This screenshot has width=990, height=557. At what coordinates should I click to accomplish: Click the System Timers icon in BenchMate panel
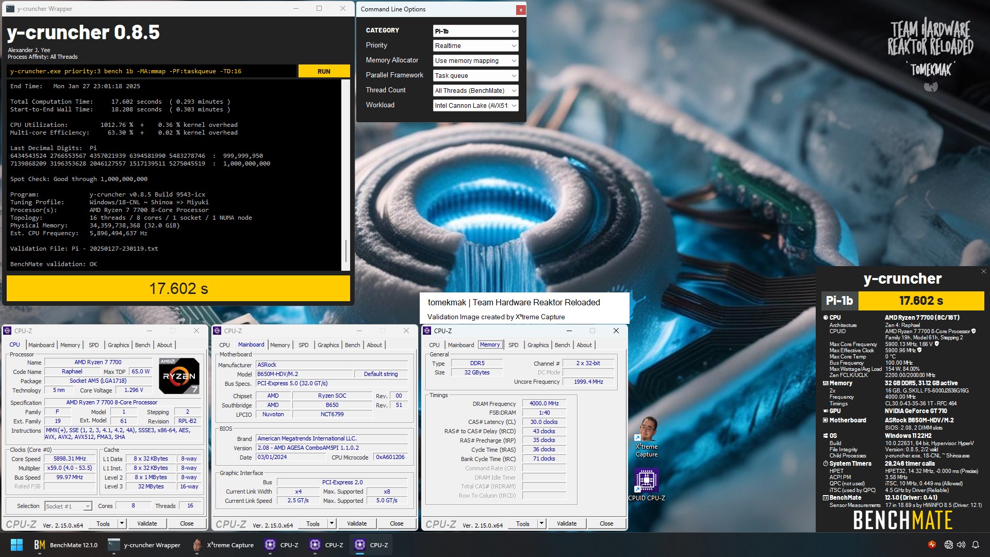coord(826,464)
